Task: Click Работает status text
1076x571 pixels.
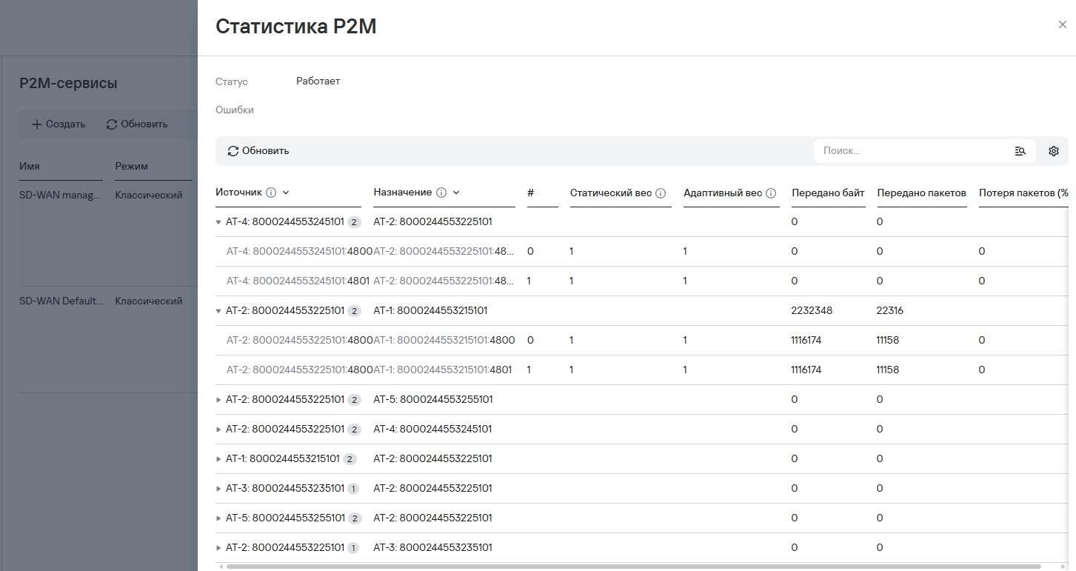Action: tap(318, 81)
